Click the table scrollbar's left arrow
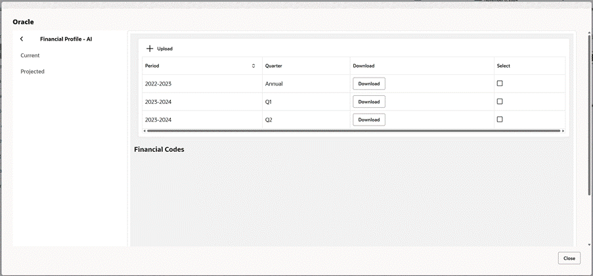 [144, 131]
